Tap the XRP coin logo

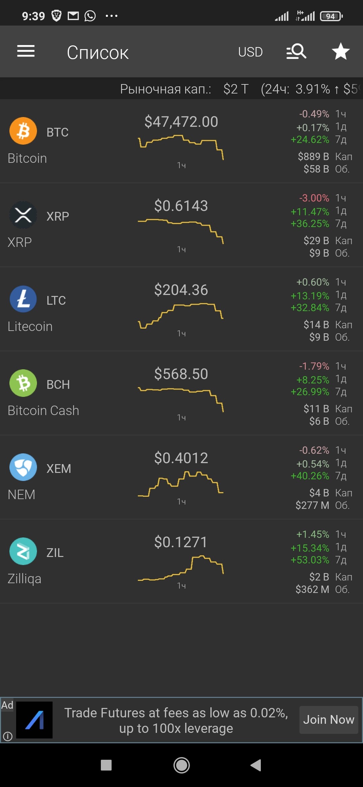[23, 215]
